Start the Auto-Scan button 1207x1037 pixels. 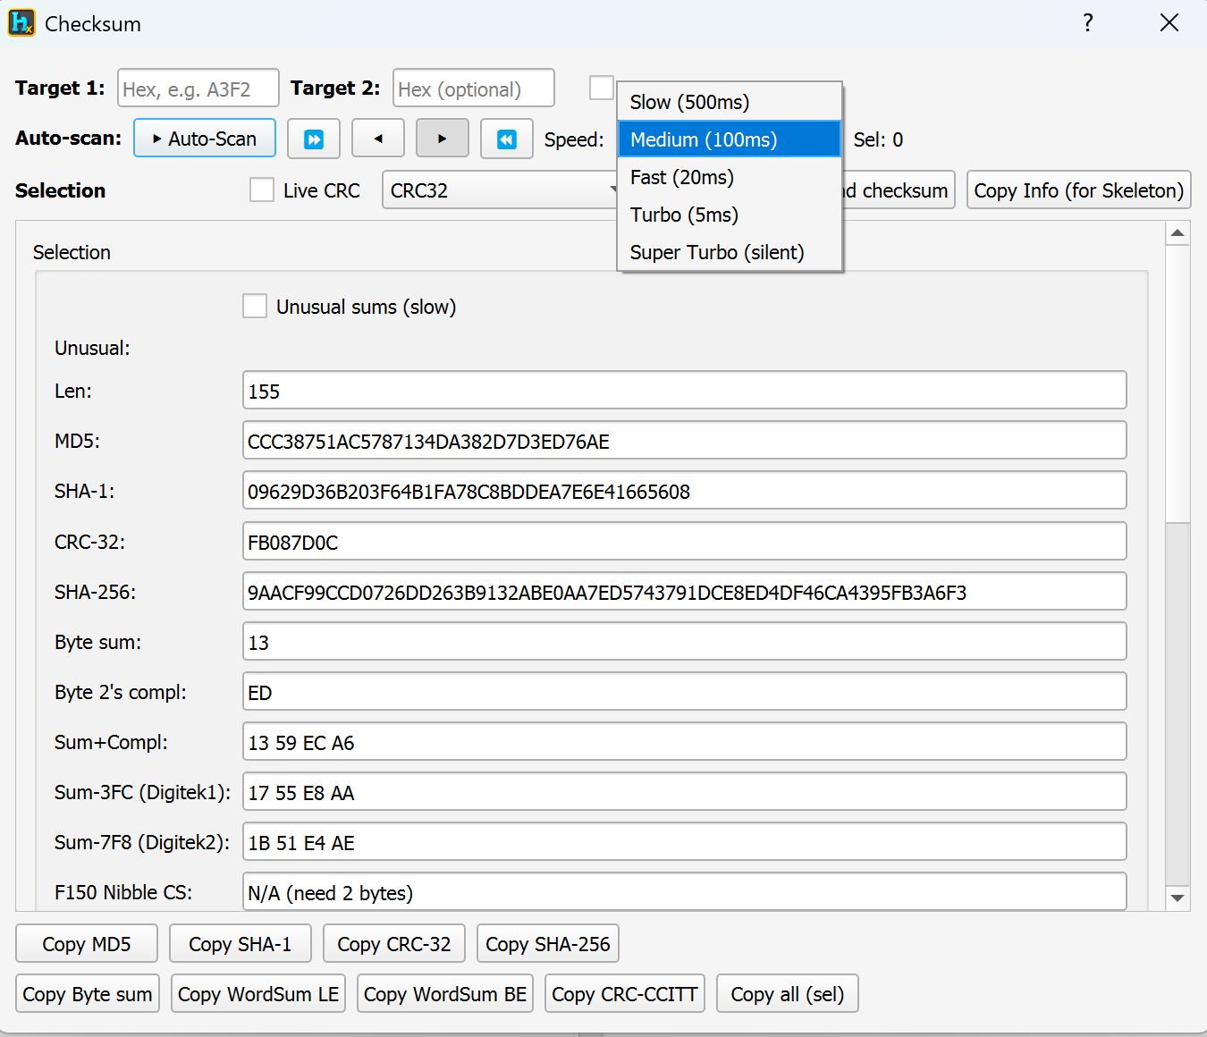(x=205, y=139)
